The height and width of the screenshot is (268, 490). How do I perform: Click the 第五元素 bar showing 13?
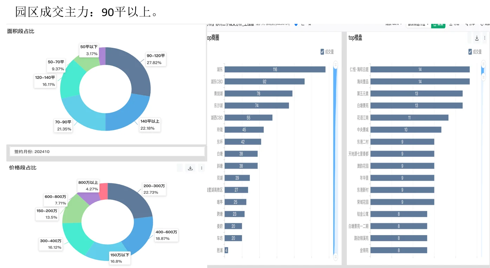click(417, 94)
